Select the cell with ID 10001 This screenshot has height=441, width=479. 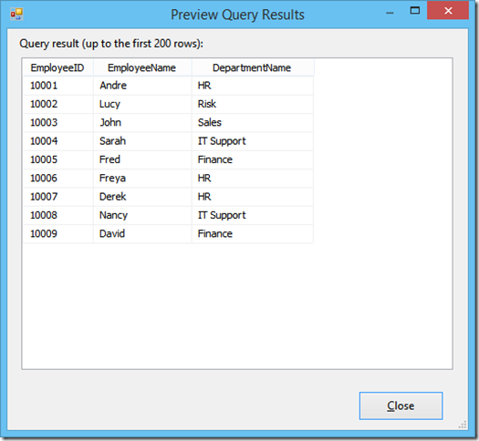click(x=58, y=86)
